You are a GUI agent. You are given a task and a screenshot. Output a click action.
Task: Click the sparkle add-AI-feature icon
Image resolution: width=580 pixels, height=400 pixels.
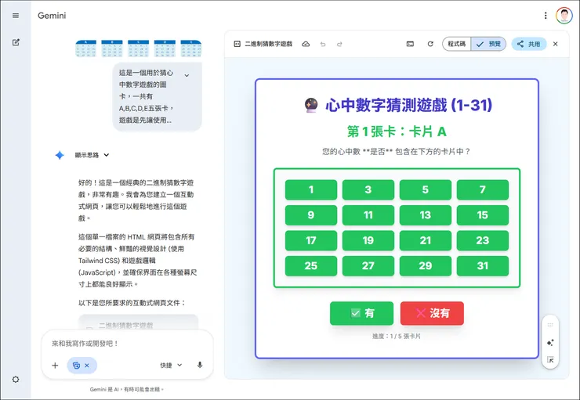(550, 342)
